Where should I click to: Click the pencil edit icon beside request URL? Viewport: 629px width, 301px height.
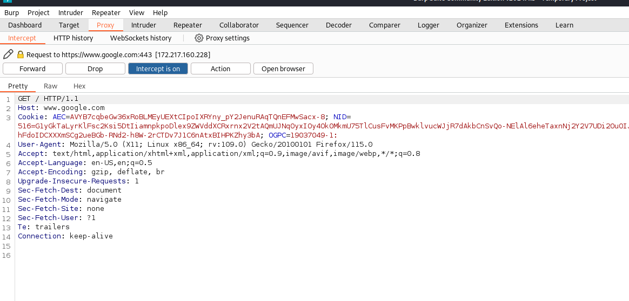point(8,54)
